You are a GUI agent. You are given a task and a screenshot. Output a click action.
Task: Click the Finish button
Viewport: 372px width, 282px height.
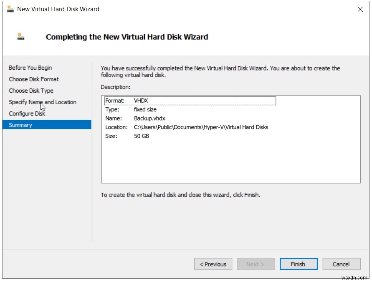[x=299, y=264]
